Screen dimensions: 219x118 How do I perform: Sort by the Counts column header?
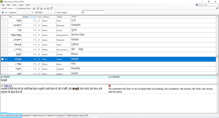(x=29, y=17)
